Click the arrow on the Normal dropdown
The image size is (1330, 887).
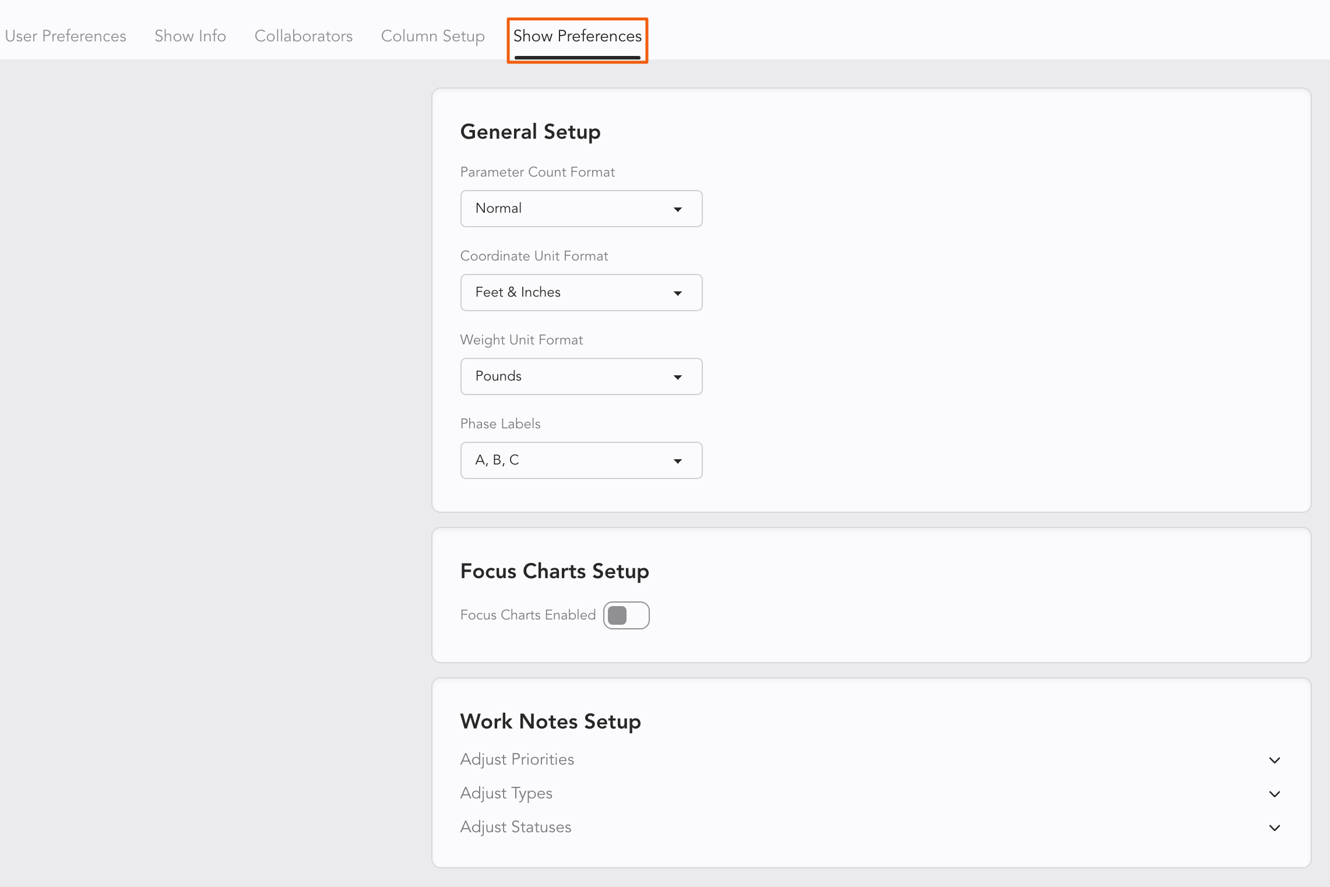(677, 209)
